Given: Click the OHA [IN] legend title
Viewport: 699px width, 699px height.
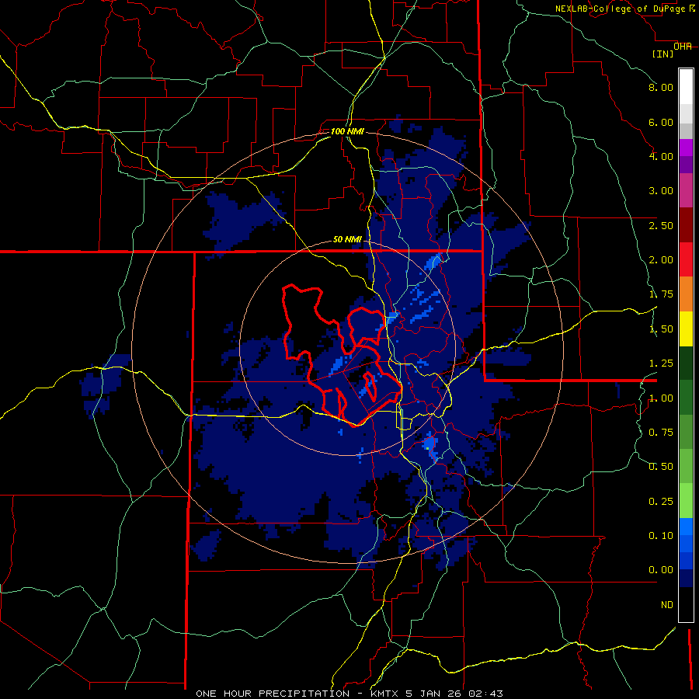Looking at the screenshot, I should coord(672,50).
